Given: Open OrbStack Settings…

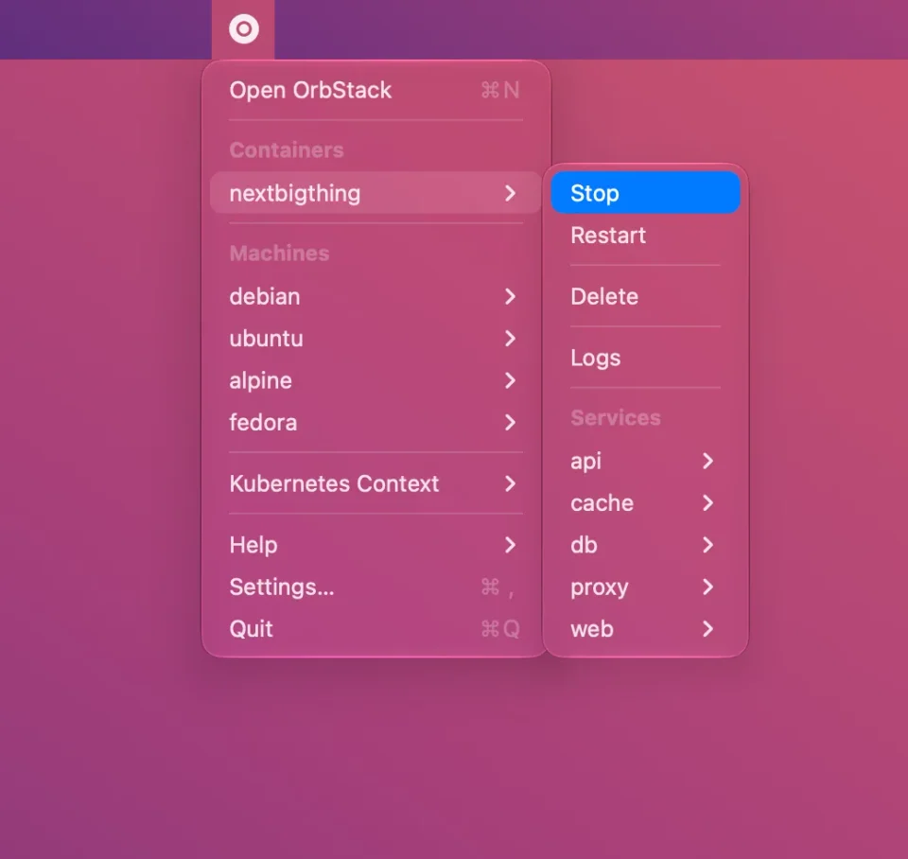Looking at the screenshot, I should point(375,587).
